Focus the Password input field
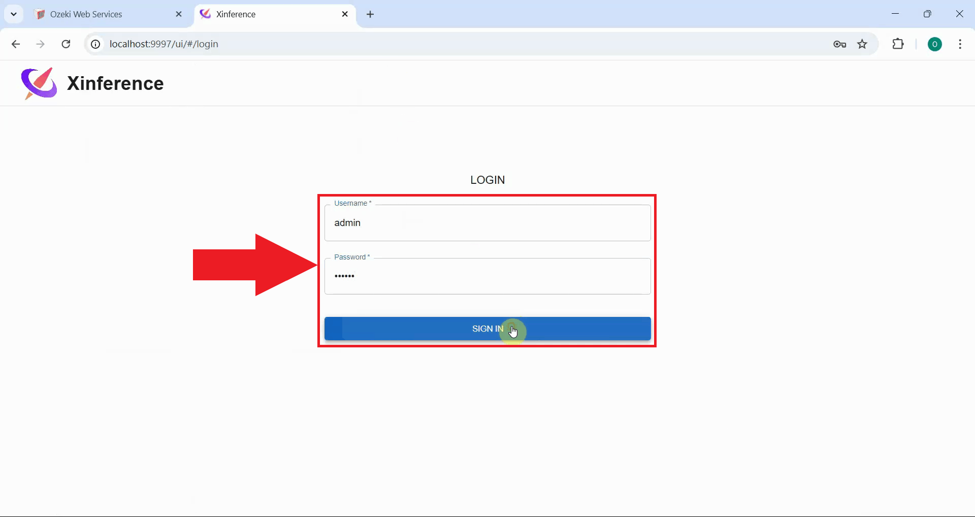This screenshot has height=517, width=975. tap(487, 276)
